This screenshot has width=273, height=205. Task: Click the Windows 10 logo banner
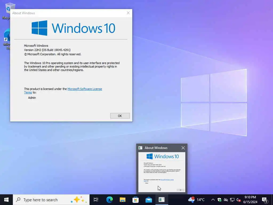click(73, 28)
